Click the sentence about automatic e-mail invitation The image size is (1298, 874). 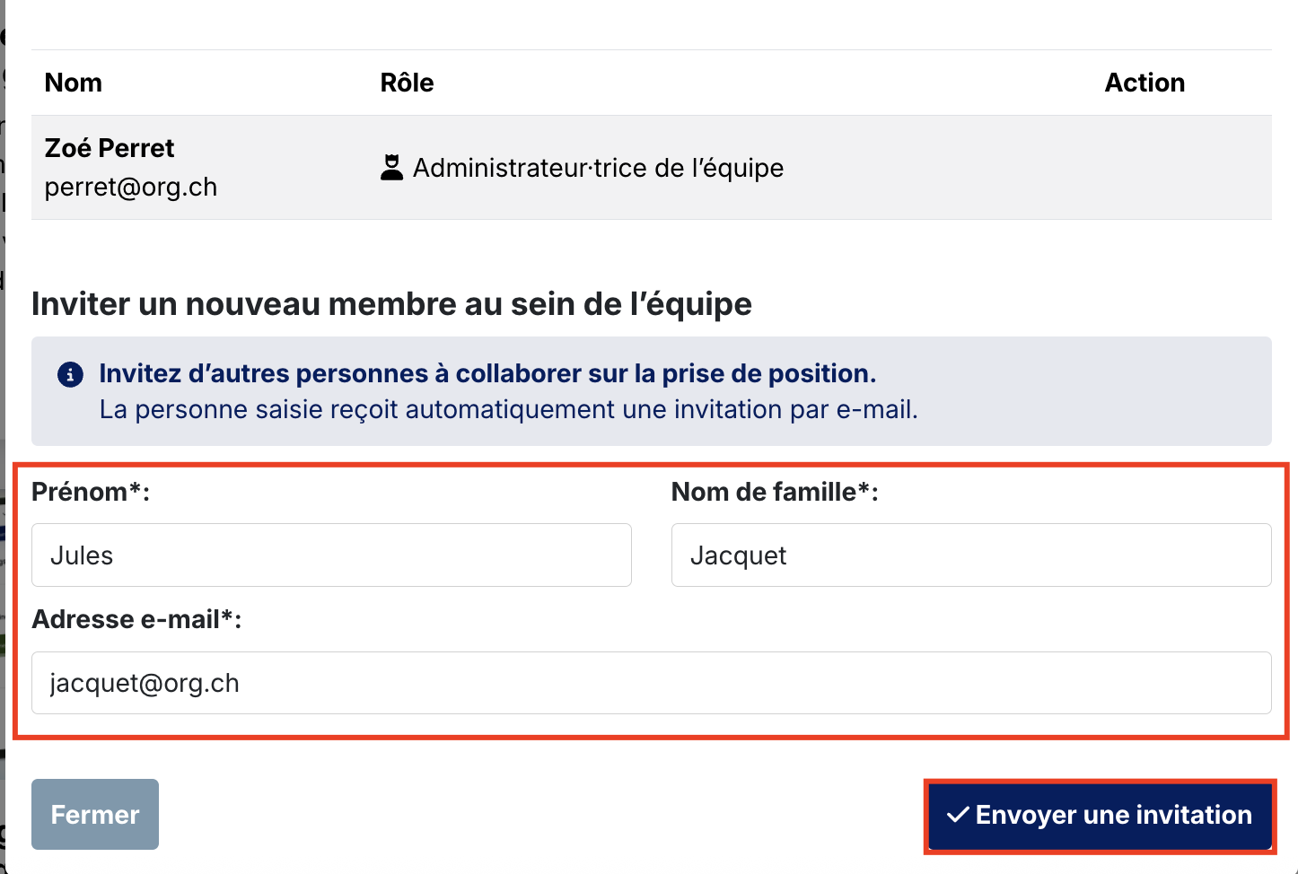508,410
